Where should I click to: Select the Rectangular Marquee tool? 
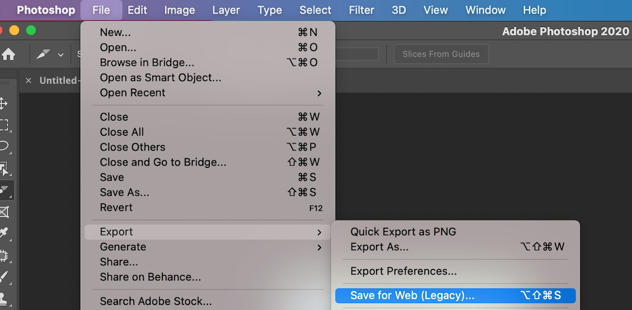tap(4, 124)
